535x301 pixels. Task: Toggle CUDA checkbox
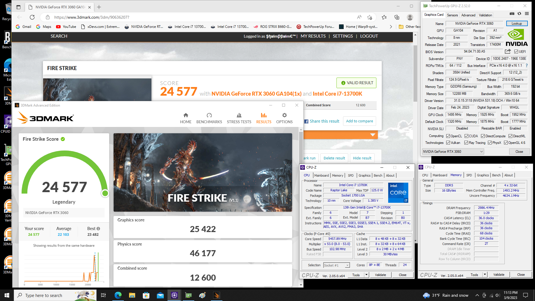coord(466,136)
